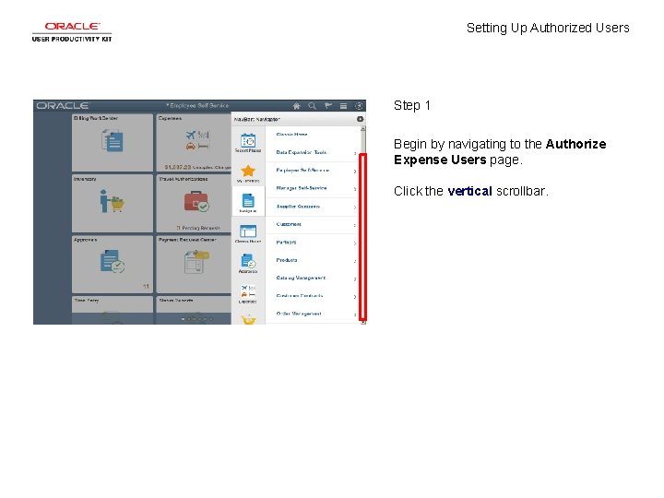Screen dimensions: 664x498
Task: Open the Inventory tile
Action: click(113, 203)
